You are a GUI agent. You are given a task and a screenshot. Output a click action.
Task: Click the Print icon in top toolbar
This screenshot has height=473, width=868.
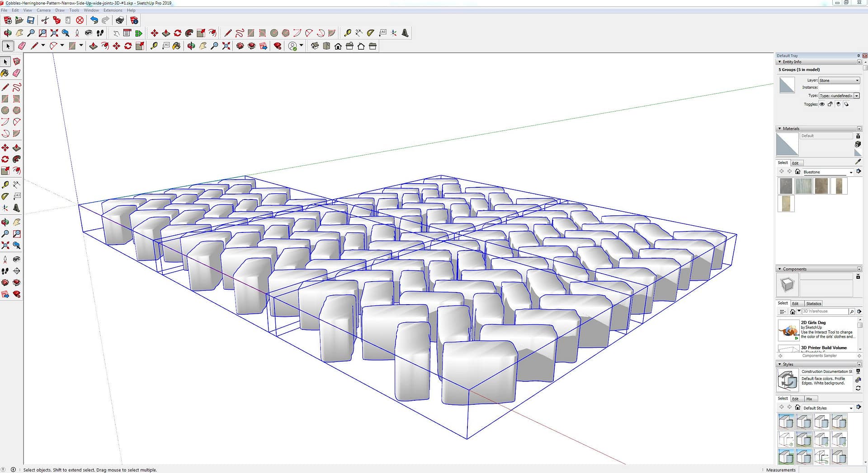[120, 20]
